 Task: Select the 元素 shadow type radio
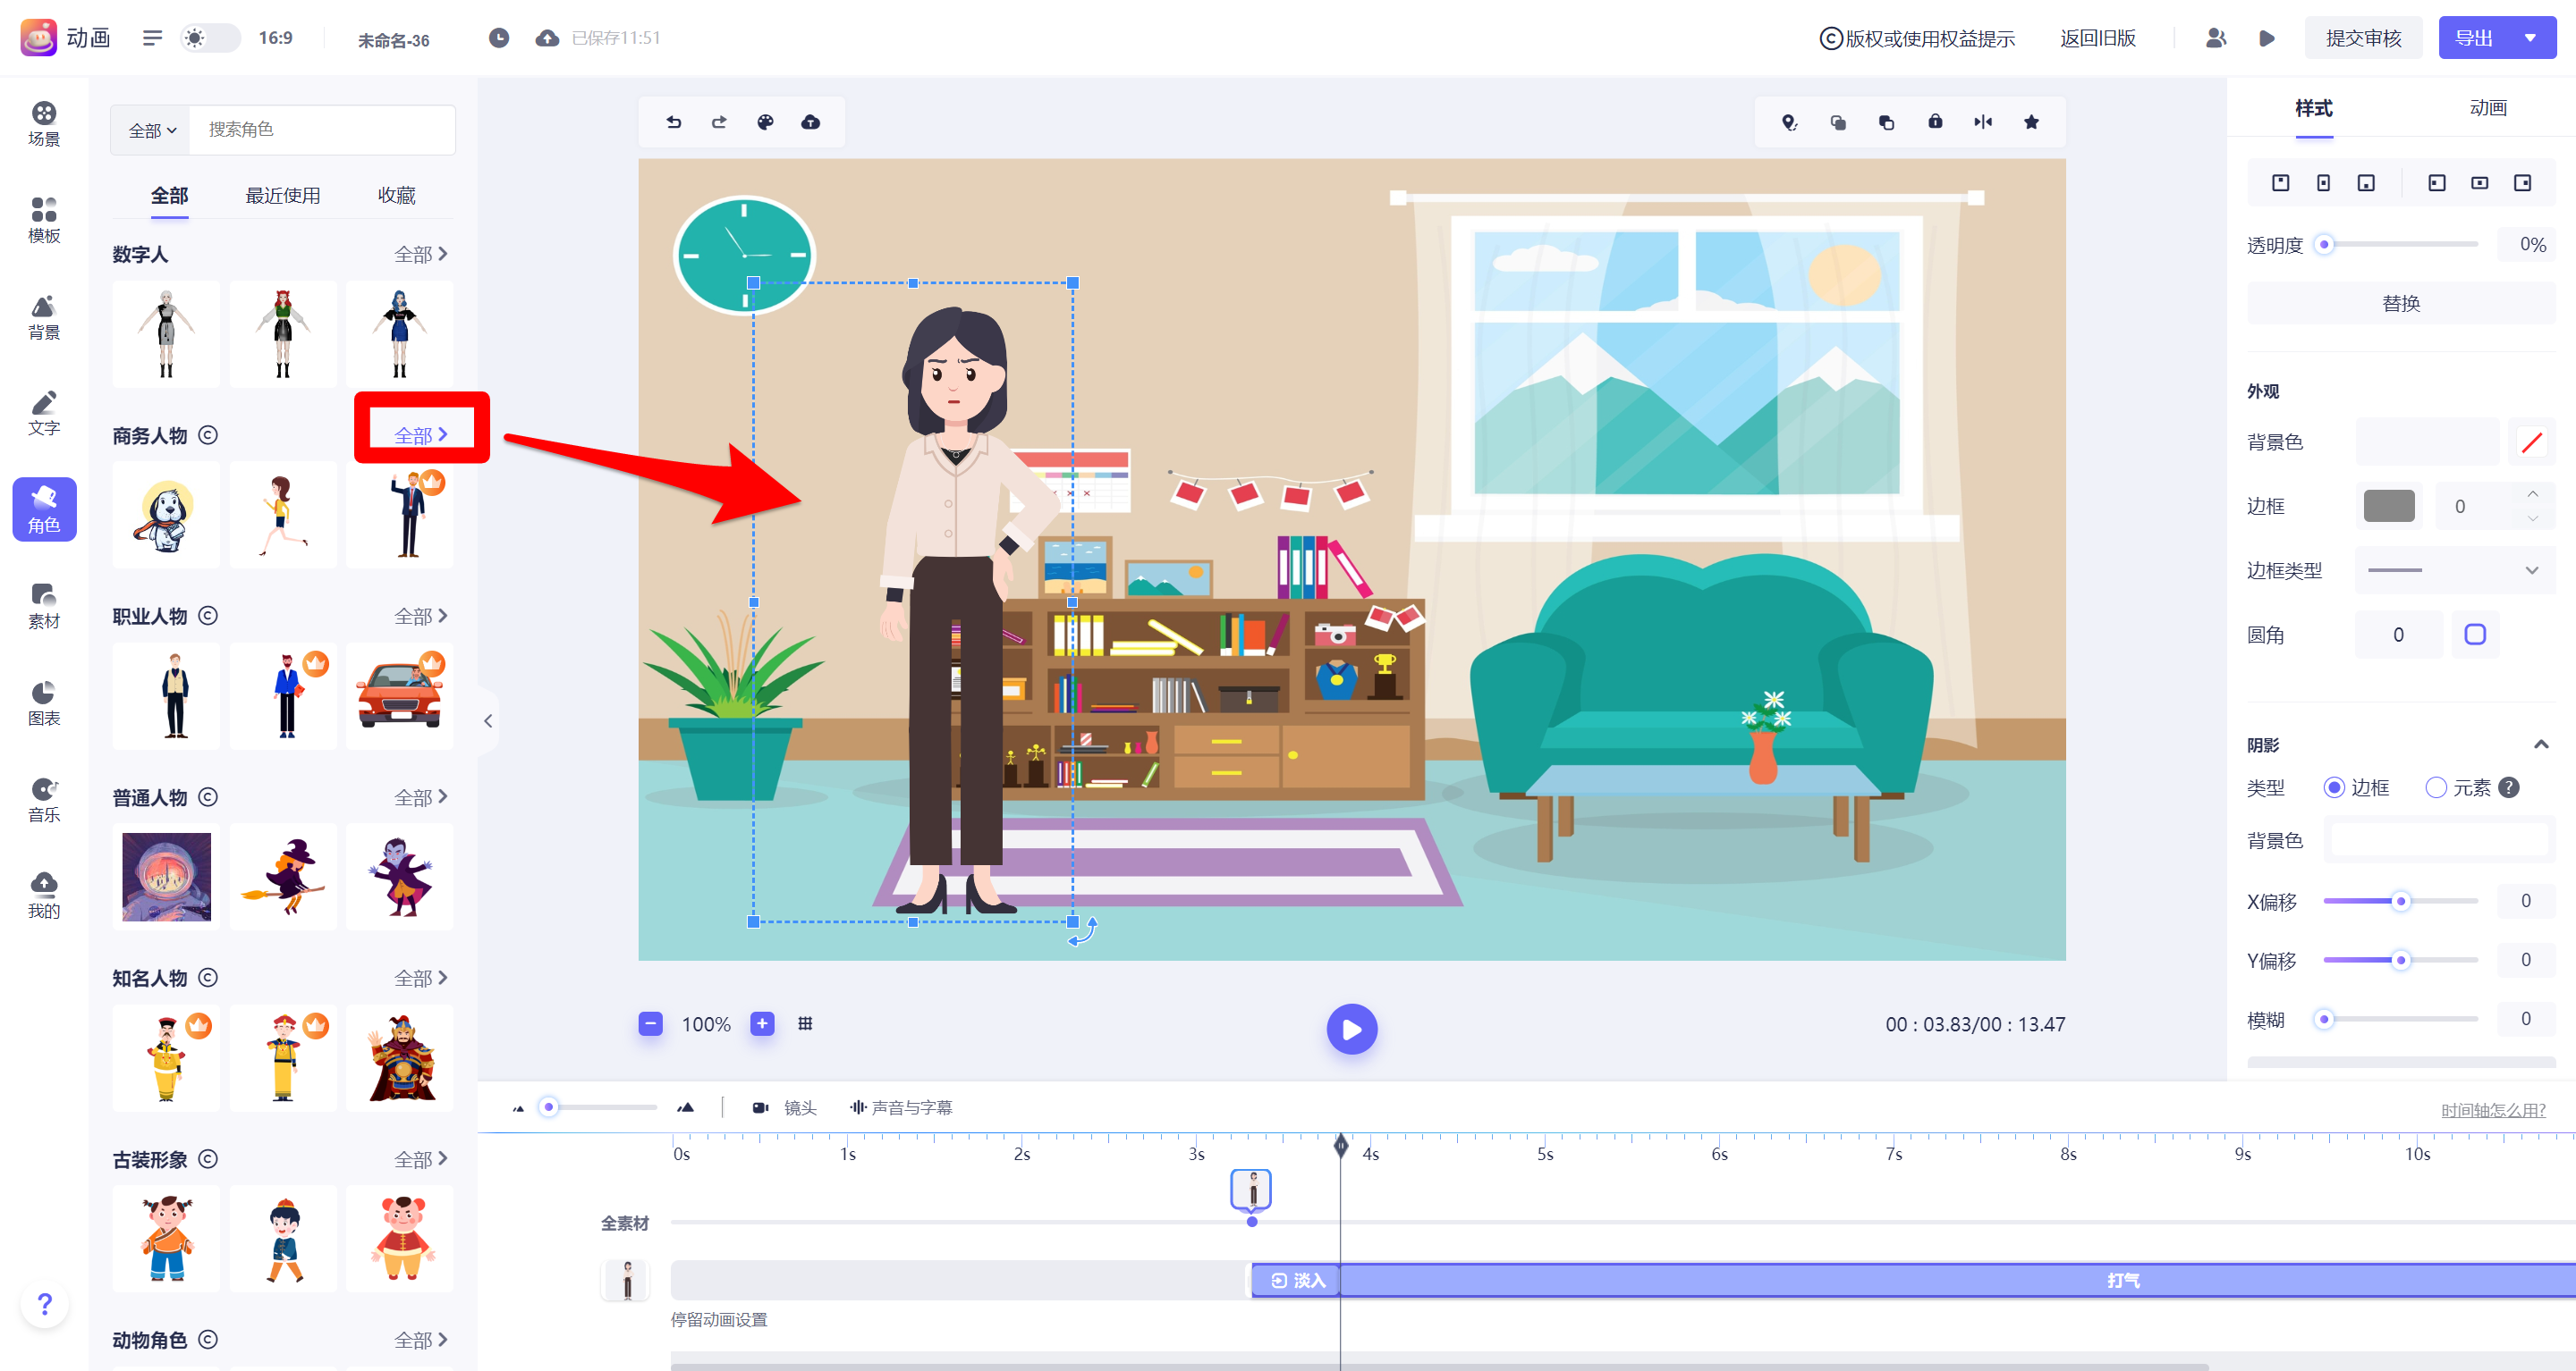[2436, 787]
